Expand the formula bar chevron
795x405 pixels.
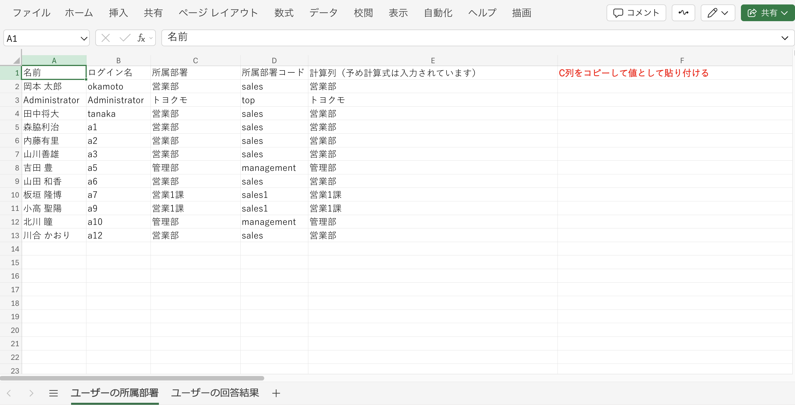point(785,38)
